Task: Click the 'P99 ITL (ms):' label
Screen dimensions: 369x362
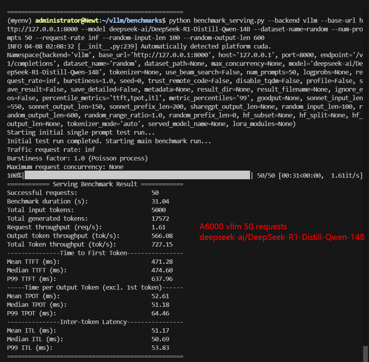Action: (30, 348)
